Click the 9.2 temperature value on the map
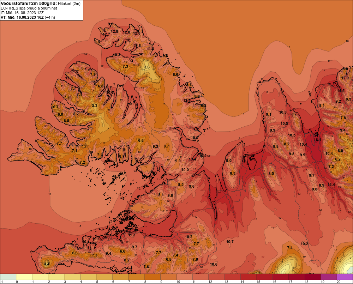This screenshot has height=284, width=353. point(338,101)
